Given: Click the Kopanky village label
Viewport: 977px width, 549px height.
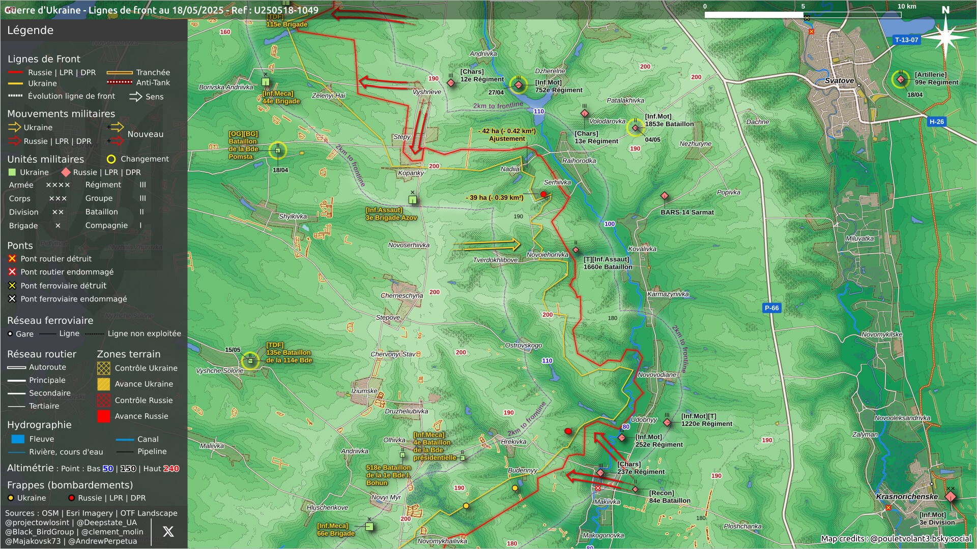Looking at the screenshot, I should click(411, 173).
